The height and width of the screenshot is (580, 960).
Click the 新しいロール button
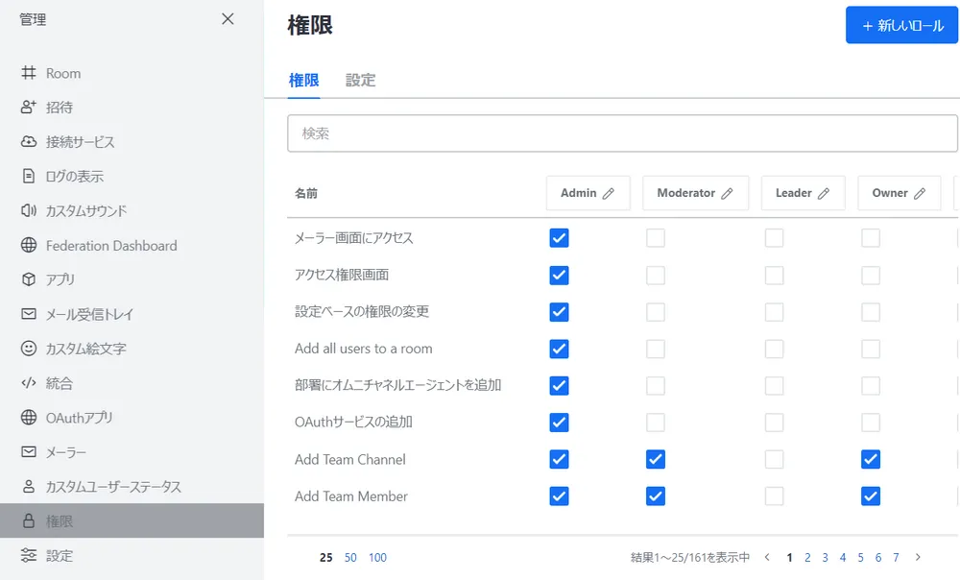(901, 25)
